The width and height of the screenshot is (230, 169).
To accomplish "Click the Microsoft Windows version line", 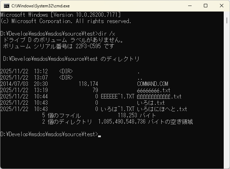I will click(x=60, y=15).
